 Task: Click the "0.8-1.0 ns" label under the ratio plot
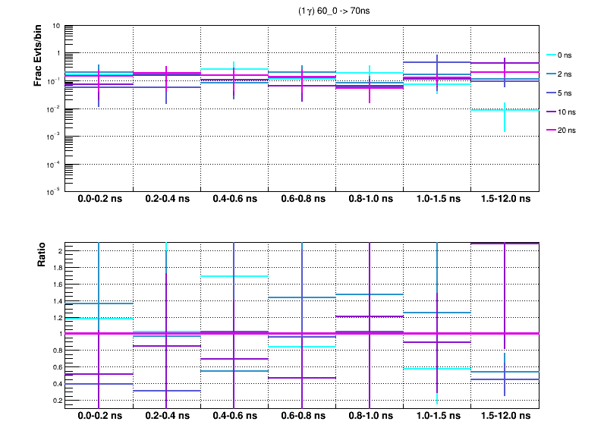coord(370,417)
